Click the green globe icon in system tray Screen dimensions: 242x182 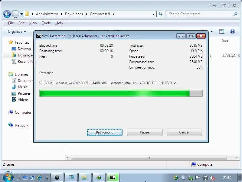pos(176,178)
